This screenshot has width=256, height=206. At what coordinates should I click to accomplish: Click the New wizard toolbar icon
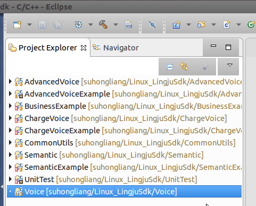tap(17, 24)
